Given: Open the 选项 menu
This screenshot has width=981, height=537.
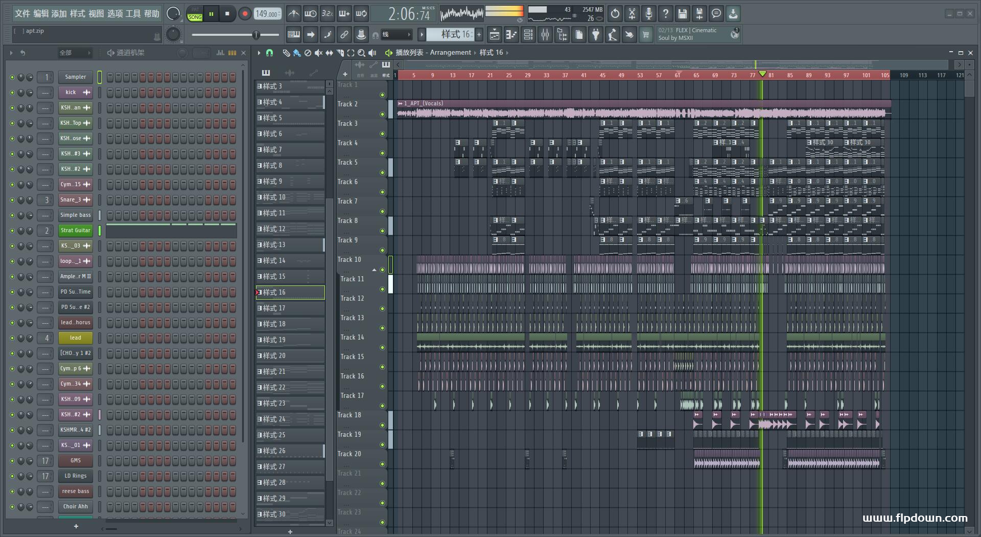Looking at the screenshot, I should [x=114, y=14].
